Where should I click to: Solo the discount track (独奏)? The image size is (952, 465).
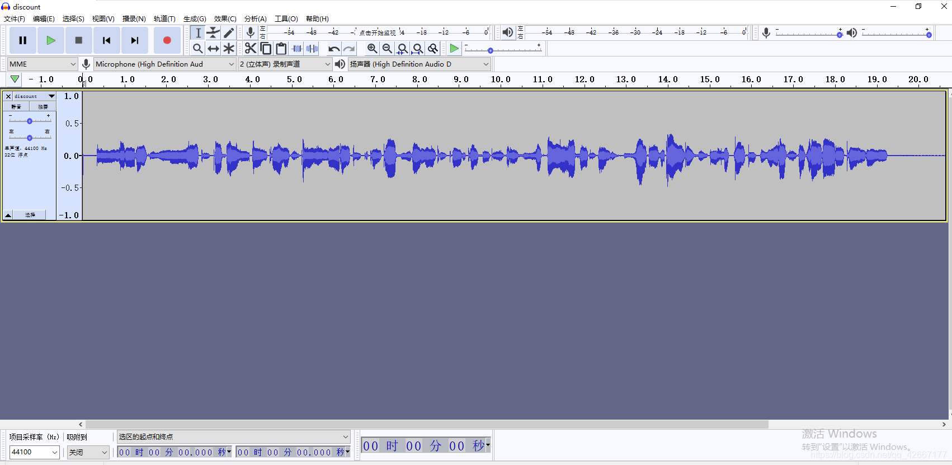click(43, 106)
